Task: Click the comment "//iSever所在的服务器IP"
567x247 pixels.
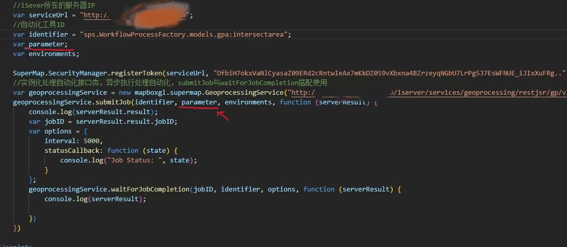Action: (53, 6)
